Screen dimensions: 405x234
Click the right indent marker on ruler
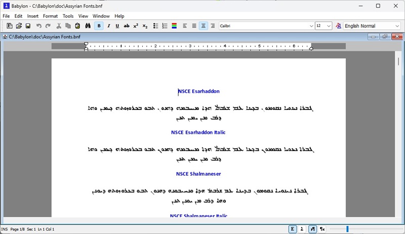pyautogui.click(x=311, y=49)
